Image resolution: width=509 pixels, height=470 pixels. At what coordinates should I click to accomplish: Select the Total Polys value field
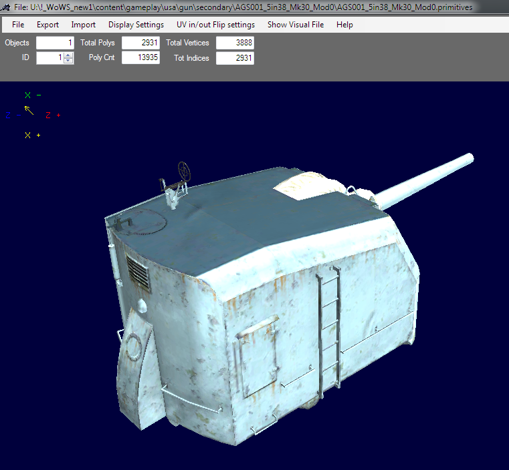pyautogui.click(x=140, y=43)
